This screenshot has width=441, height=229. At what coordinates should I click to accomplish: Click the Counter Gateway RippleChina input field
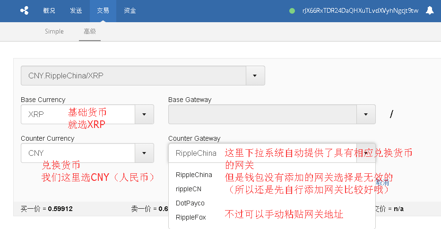pyautogui.click(x=196, y=153)
